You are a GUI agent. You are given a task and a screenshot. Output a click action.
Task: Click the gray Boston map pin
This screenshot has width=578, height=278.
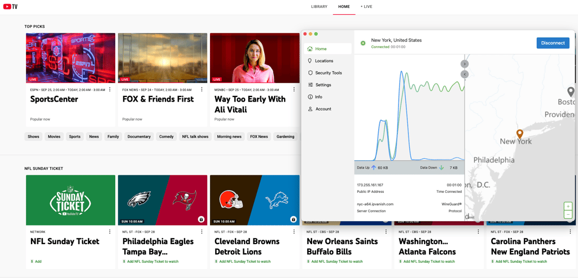[571, 92]
